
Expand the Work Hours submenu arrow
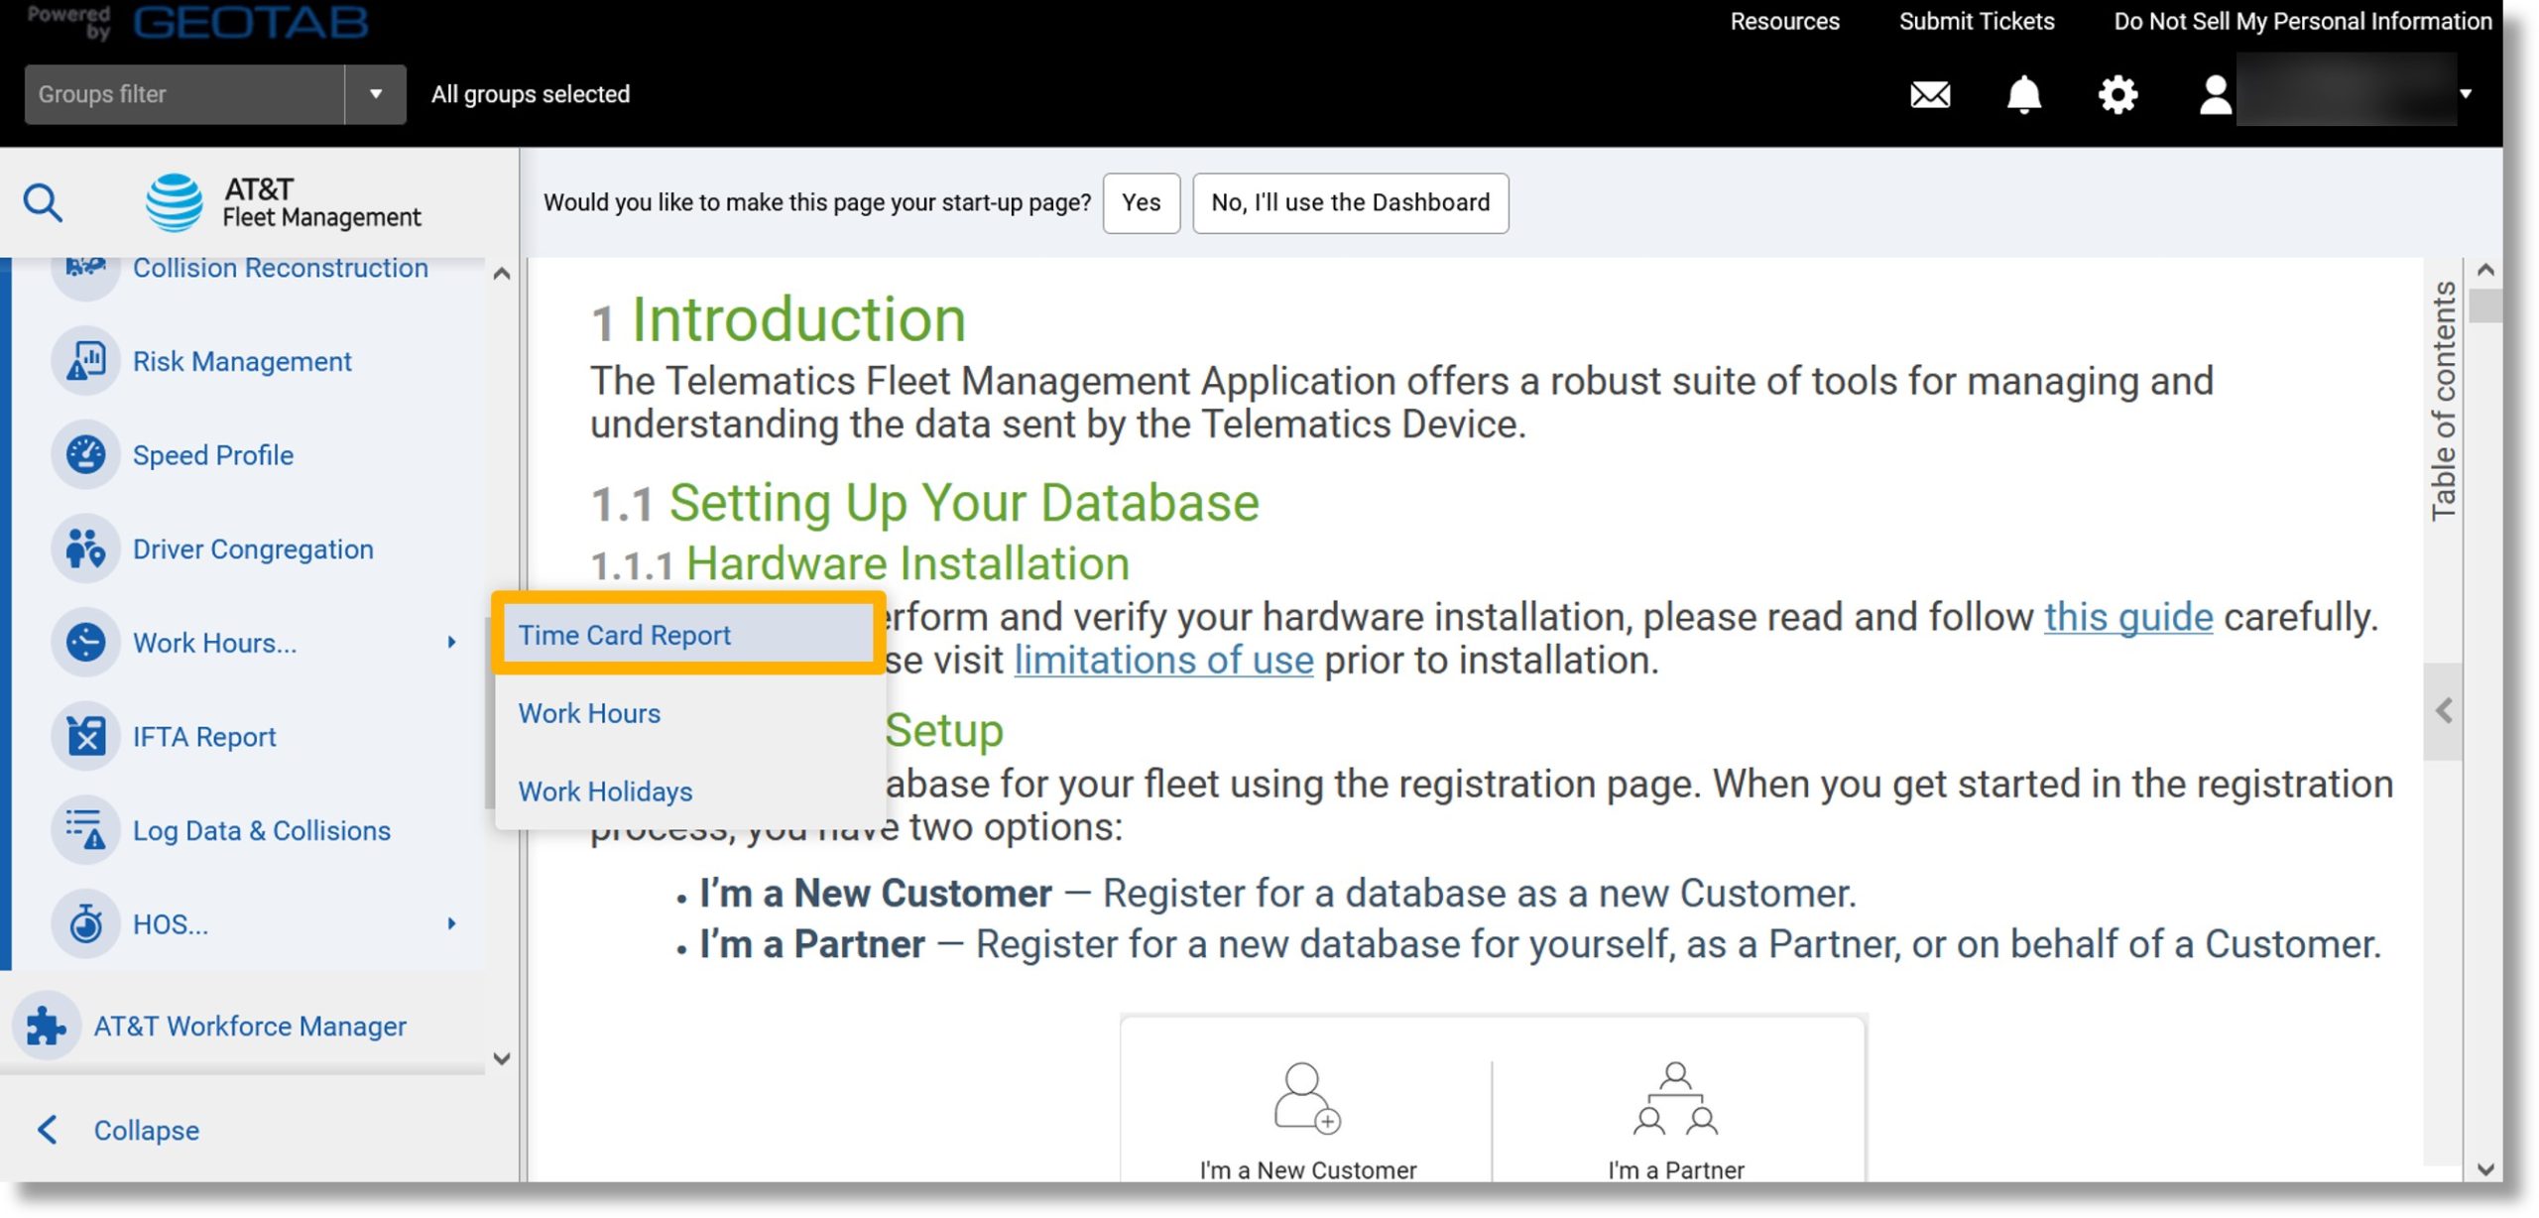click(451, 643)
